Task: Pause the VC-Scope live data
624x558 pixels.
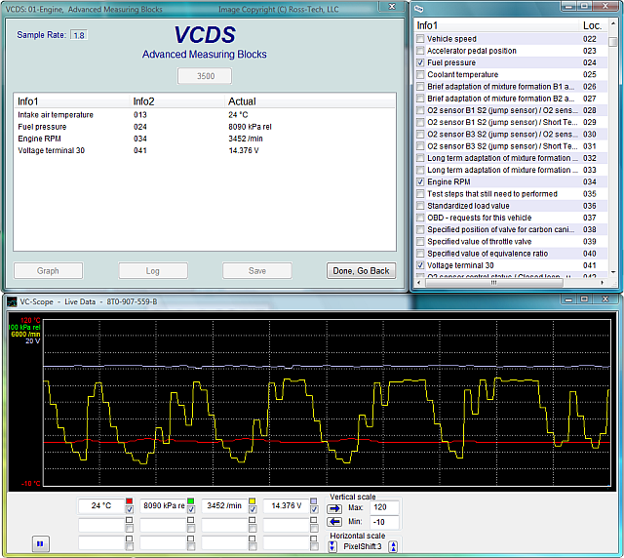Action: pyautogui.click(x=40, y=543)
